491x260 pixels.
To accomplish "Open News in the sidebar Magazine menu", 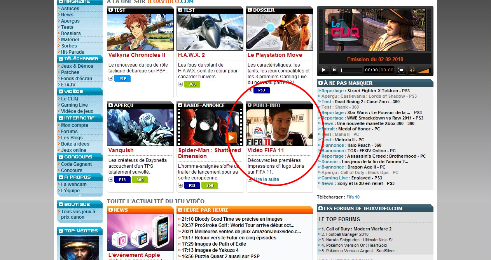I will pyautogui.click(x=67, y=15).
